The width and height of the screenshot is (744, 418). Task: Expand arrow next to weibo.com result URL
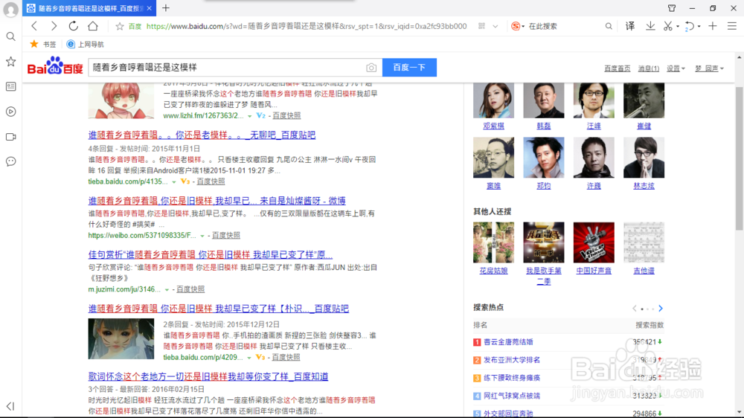[x=202, y=236]
